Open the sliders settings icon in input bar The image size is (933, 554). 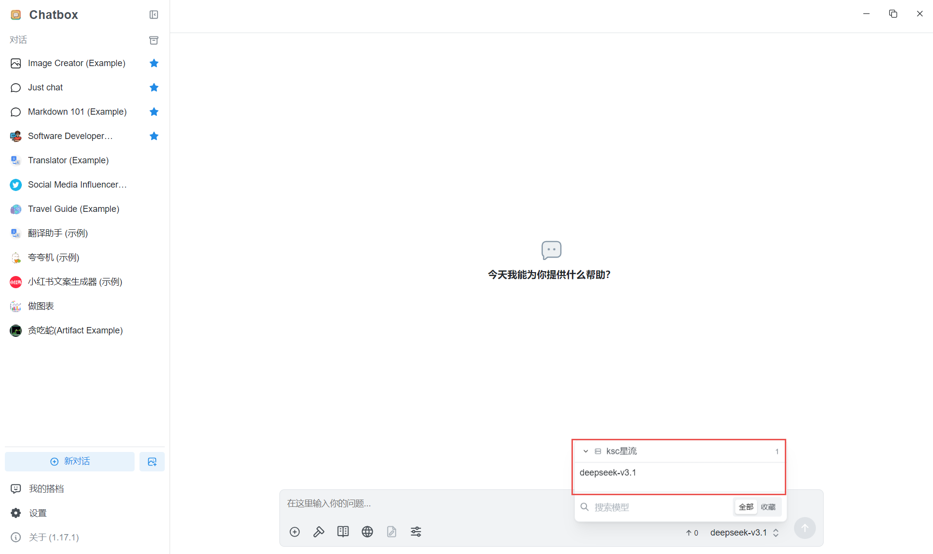416,532
